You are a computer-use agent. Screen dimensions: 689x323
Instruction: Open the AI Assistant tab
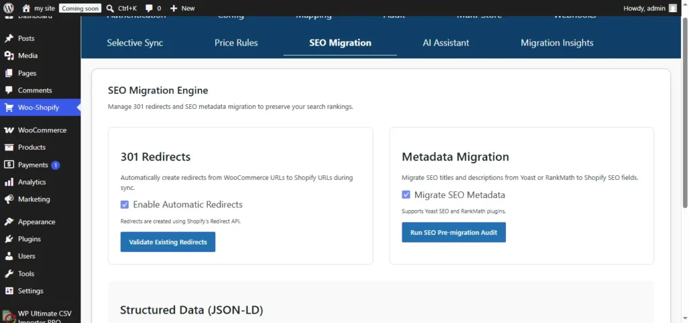coord(446,43)
